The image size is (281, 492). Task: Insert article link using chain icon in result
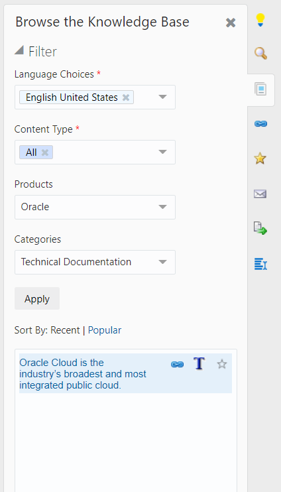pos(177,364)
